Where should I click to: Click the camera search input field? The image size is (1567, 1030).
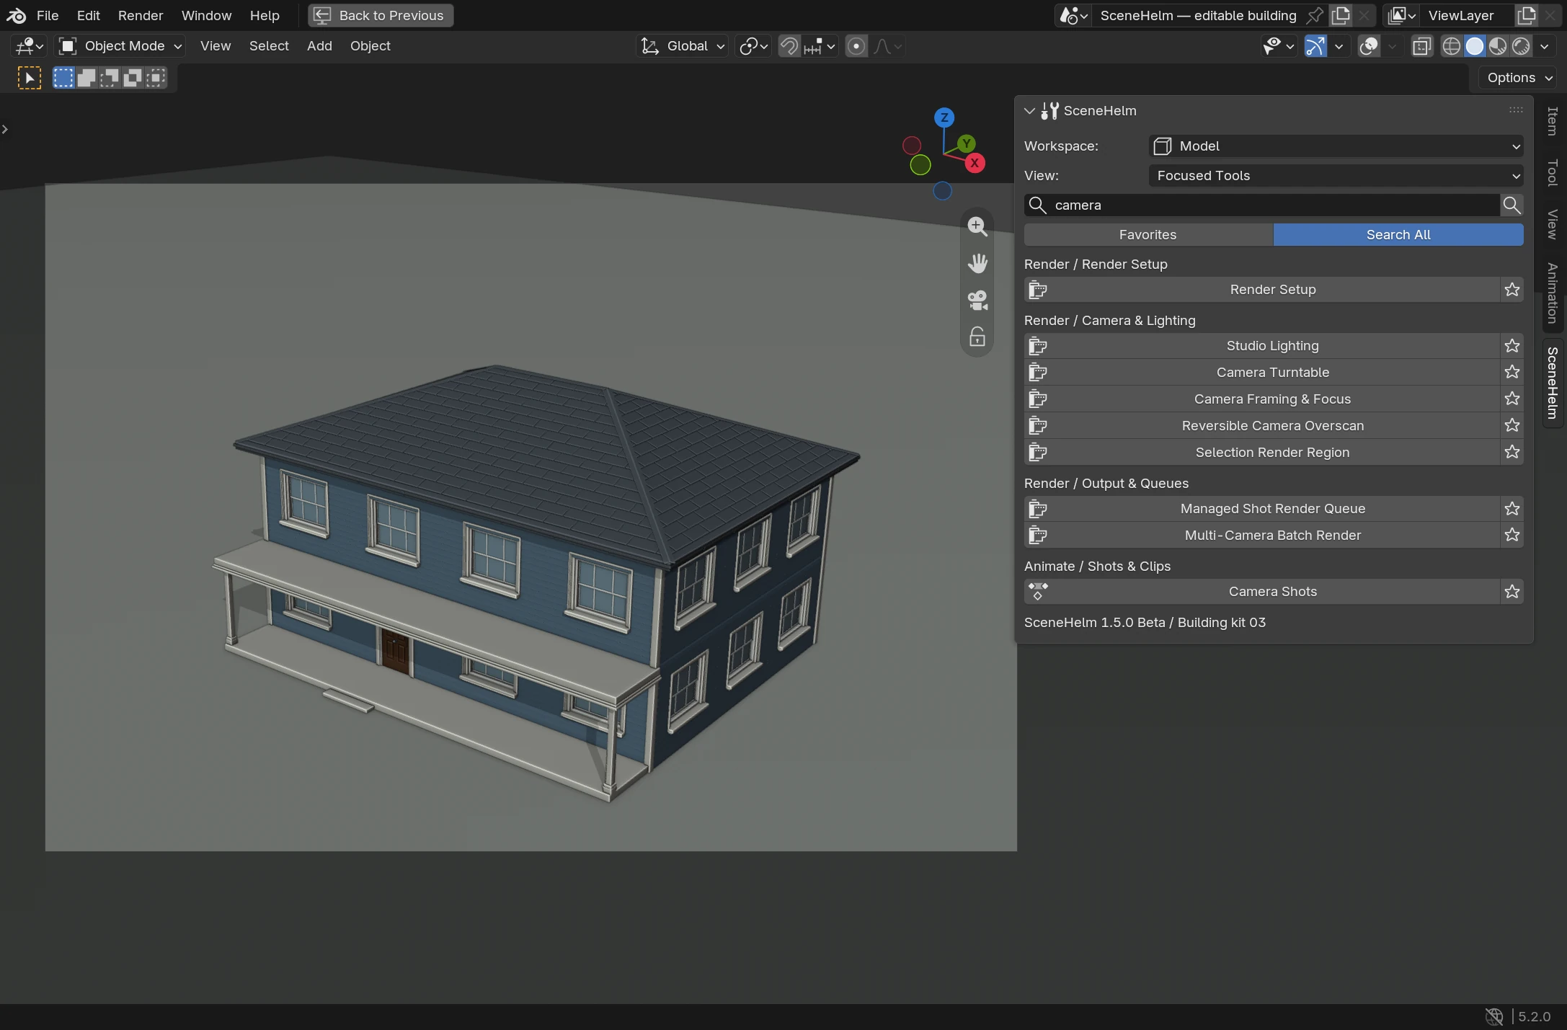pyautogui.click(x=1261, y=205)
